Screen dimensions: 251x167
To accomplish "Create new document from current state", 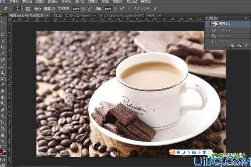I will click(232, 46).
